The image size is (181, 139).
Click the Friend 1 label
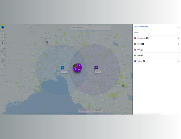pyautogui.click(x=64, y=72)
